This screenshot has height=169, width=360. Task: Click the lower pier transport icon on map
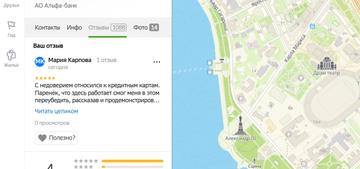tap(210, 72)
